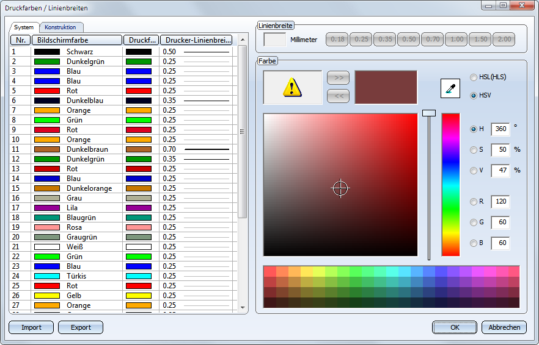Confirm the dialog with OK

point(455,327)
